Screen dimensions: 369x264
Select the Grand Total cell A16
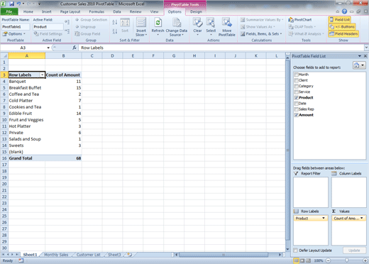click(27, 158)
